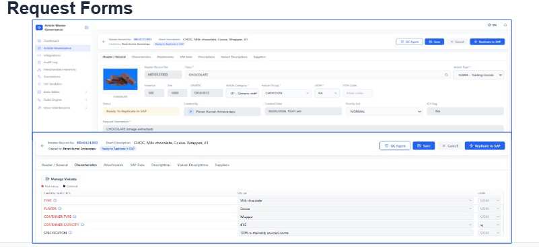Open Descriptions tab in the Characteristics form
Viewport: 539px width, 247px height.
click(x=161, y=165)
